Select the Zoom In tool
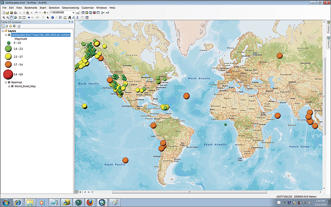The height and width of the screenshot is (207, 331). 3,17
